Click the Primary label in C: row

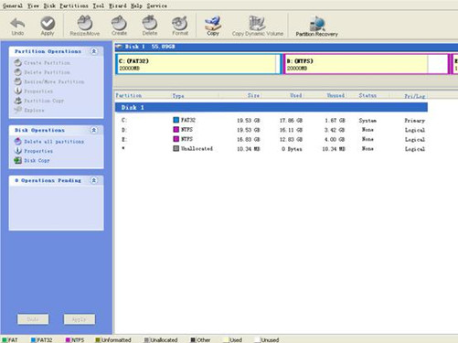click(415, 121)
